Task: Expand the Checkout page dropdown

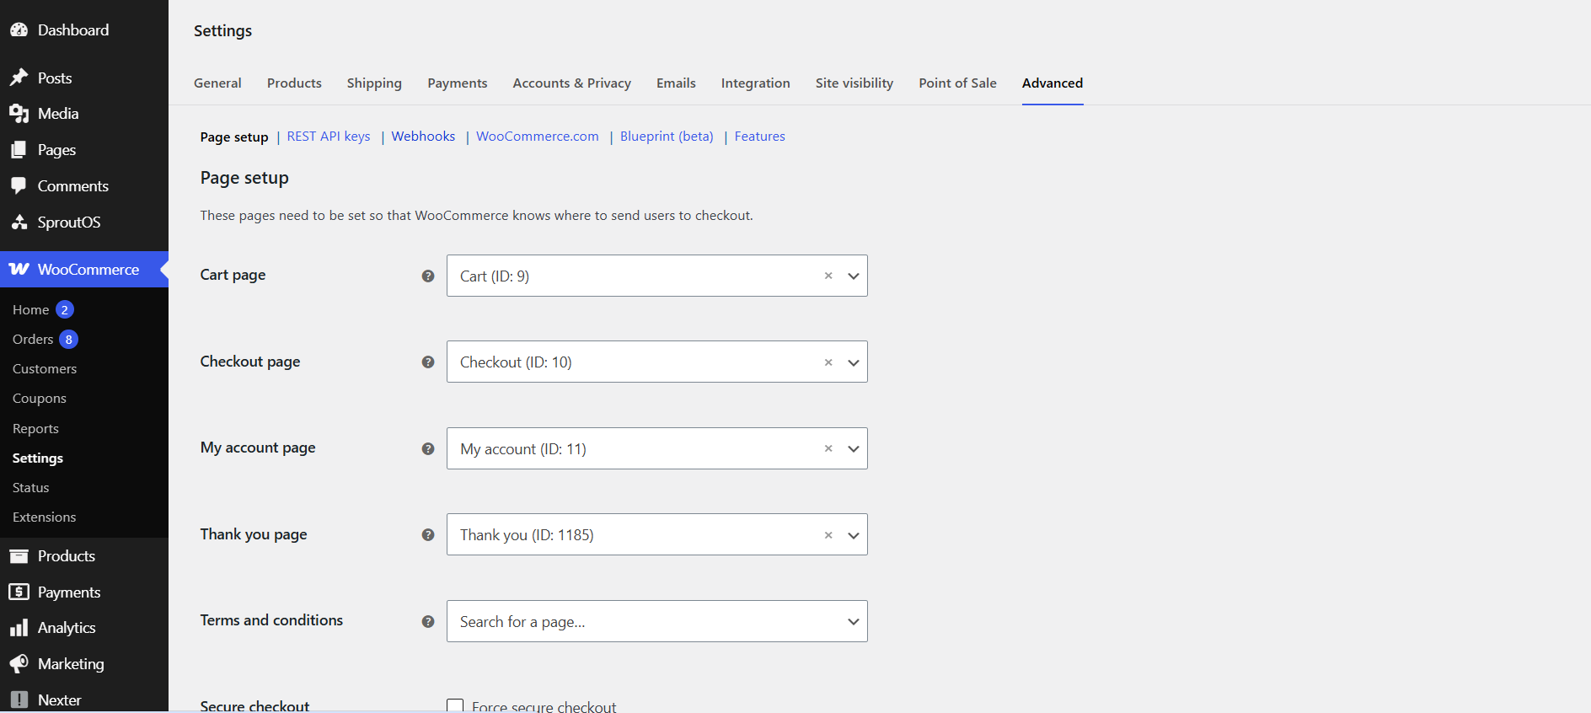Action: click(x=854, y=362)
